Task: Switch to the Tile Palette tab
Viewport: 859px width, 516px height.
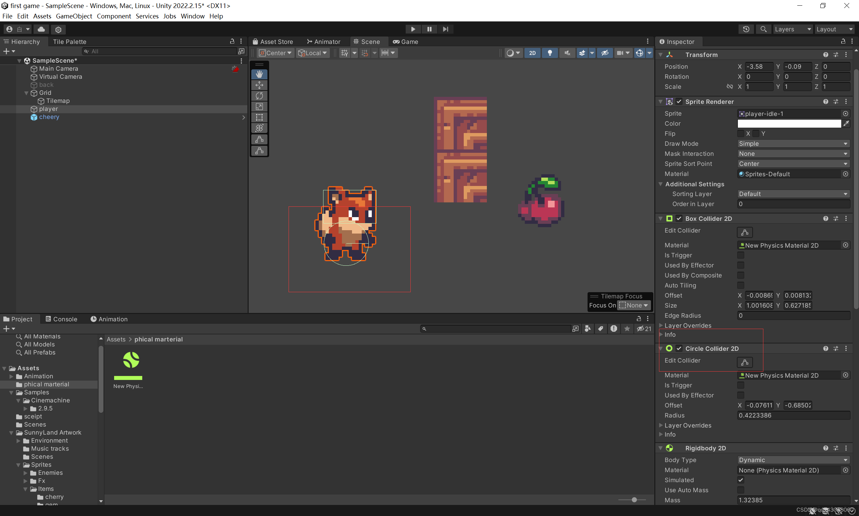Action: (x=70, y=41)
